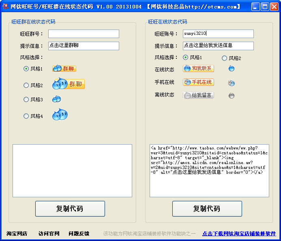Click 点击下载网钛淘宝店铺装修软件 download link
The width and height of the screenshot is (281, 241).
coord(239,233)
